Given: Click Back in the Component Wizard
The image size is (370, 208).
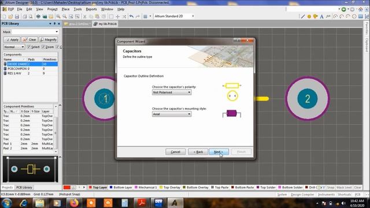Looking at the screenshot, I should pos(198,152).
